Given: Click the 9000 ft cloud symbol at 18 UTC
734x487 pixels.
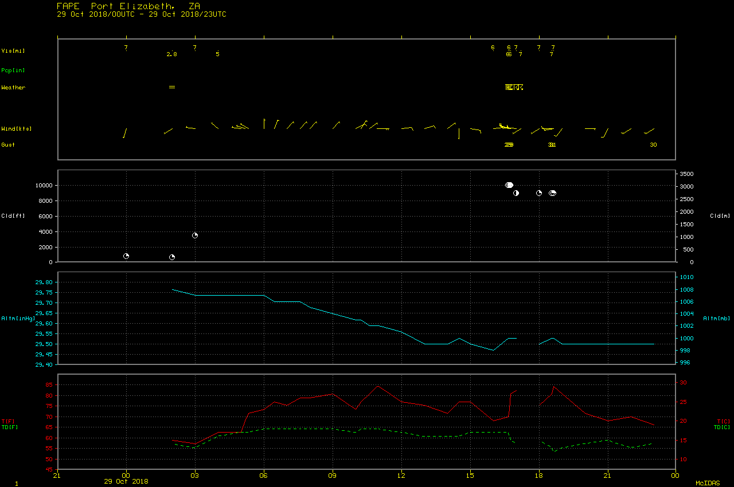Looking at the screenshot, I should (x=539, y=193).
